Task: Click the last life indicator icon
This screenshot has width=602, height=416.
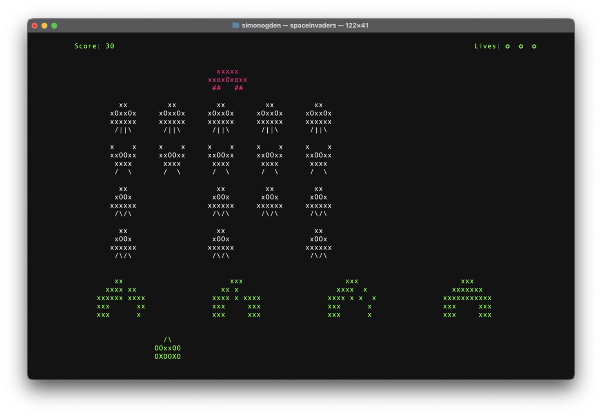Action: click(x=534, y=46)
